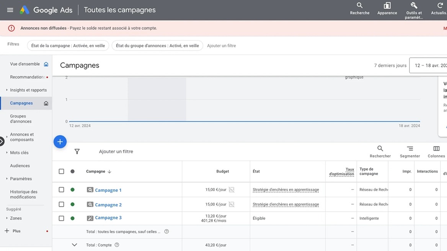Open Outils et paramètres
Viewport: 447px width, 251px height.
(414, 11)
